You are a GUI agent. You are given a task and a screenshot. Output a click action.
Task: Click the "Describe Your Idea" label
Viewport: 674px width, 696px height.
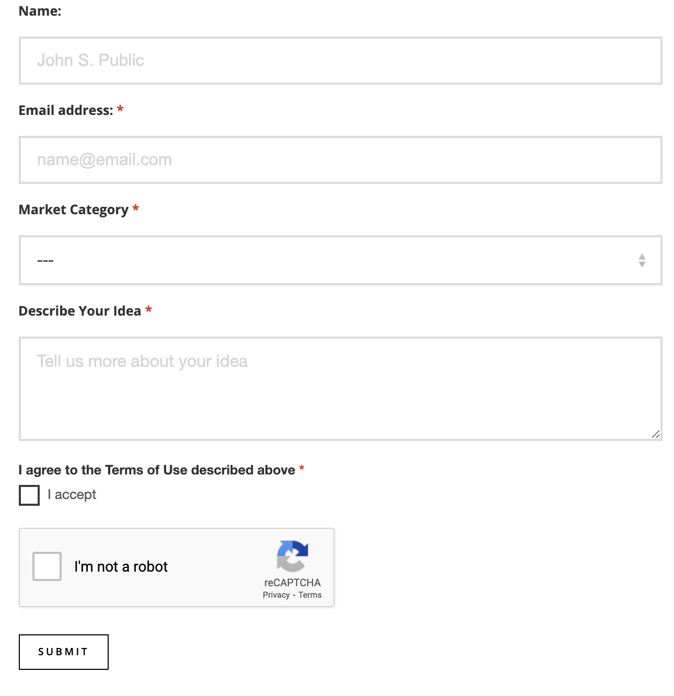click(78, 310)
